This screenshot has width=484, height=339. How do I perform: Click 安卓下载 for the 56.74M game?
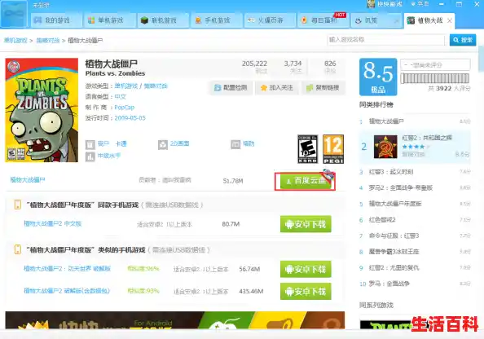(306, 269)
